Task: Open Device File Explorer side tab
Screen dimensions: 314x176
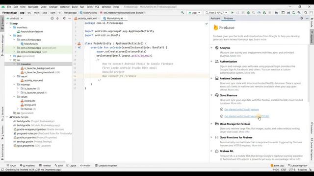Action: coord(312,149)
